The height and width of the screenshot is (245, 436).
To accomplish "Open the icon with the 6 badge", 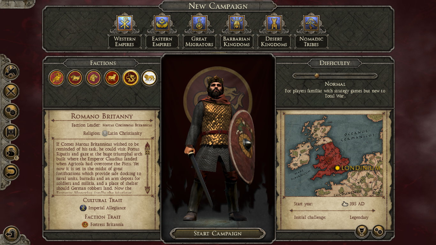I will pyautogui.click(x=11, y=152).
